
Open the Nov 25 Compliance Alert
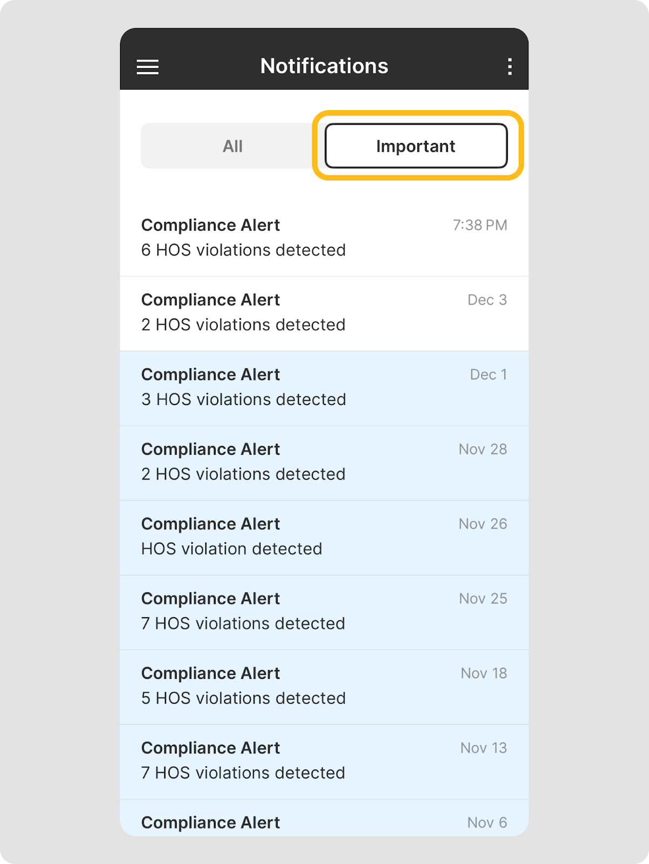click(x=324, y=611)
